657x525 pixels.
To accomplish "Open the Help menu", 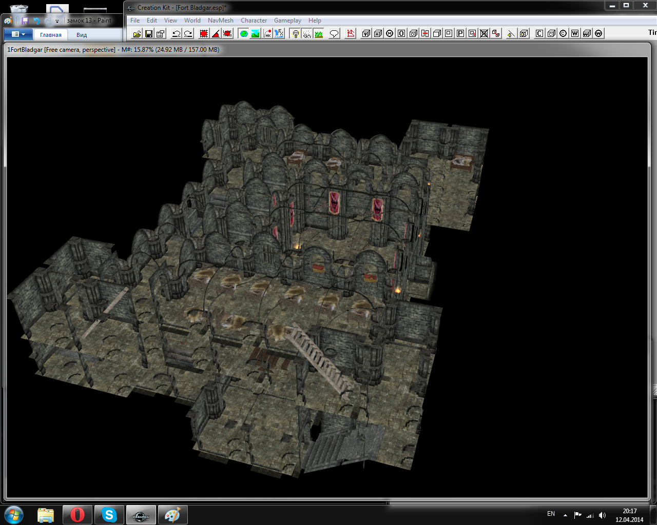I will 315,21.
